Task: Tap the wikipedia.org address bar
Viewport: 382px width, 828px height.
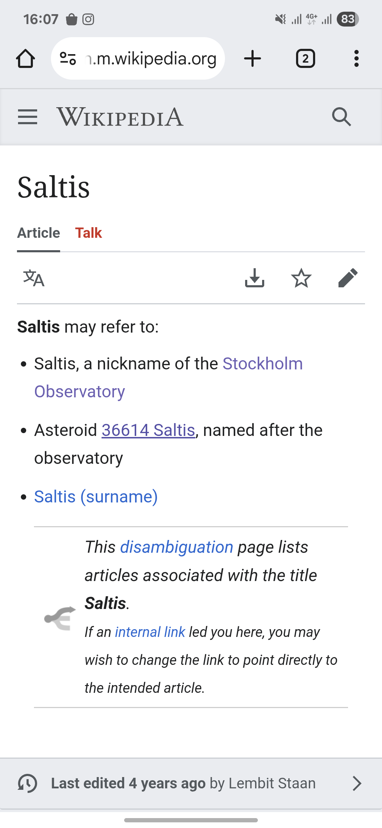Action: [152, 58]
